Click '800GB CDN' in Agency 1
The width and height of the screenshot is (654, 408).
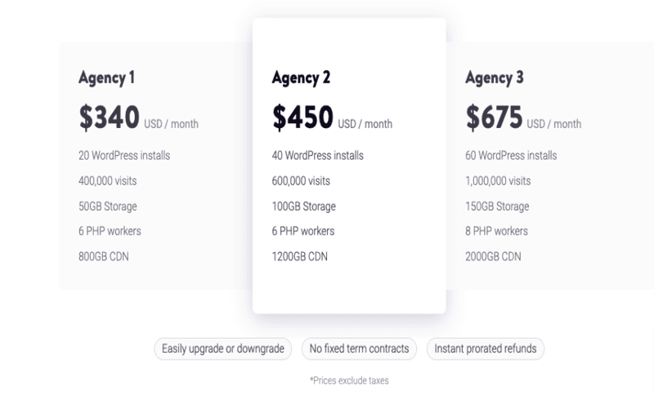(104, 256)
